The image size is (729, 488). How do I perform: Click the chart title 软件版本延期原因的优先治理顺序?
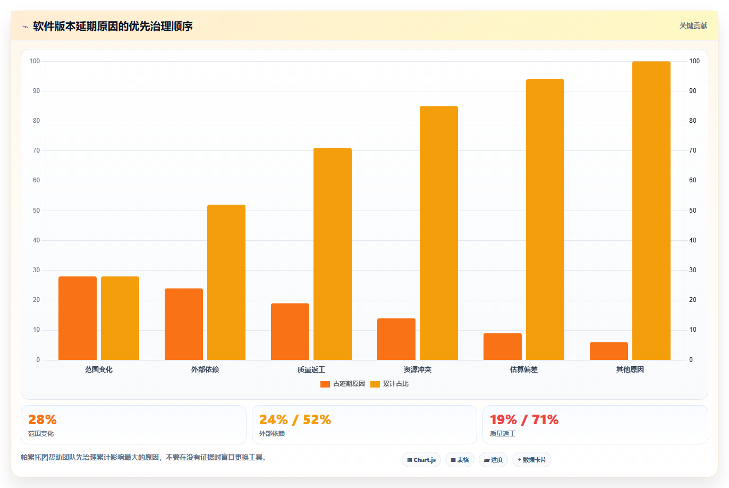(113, 26)
